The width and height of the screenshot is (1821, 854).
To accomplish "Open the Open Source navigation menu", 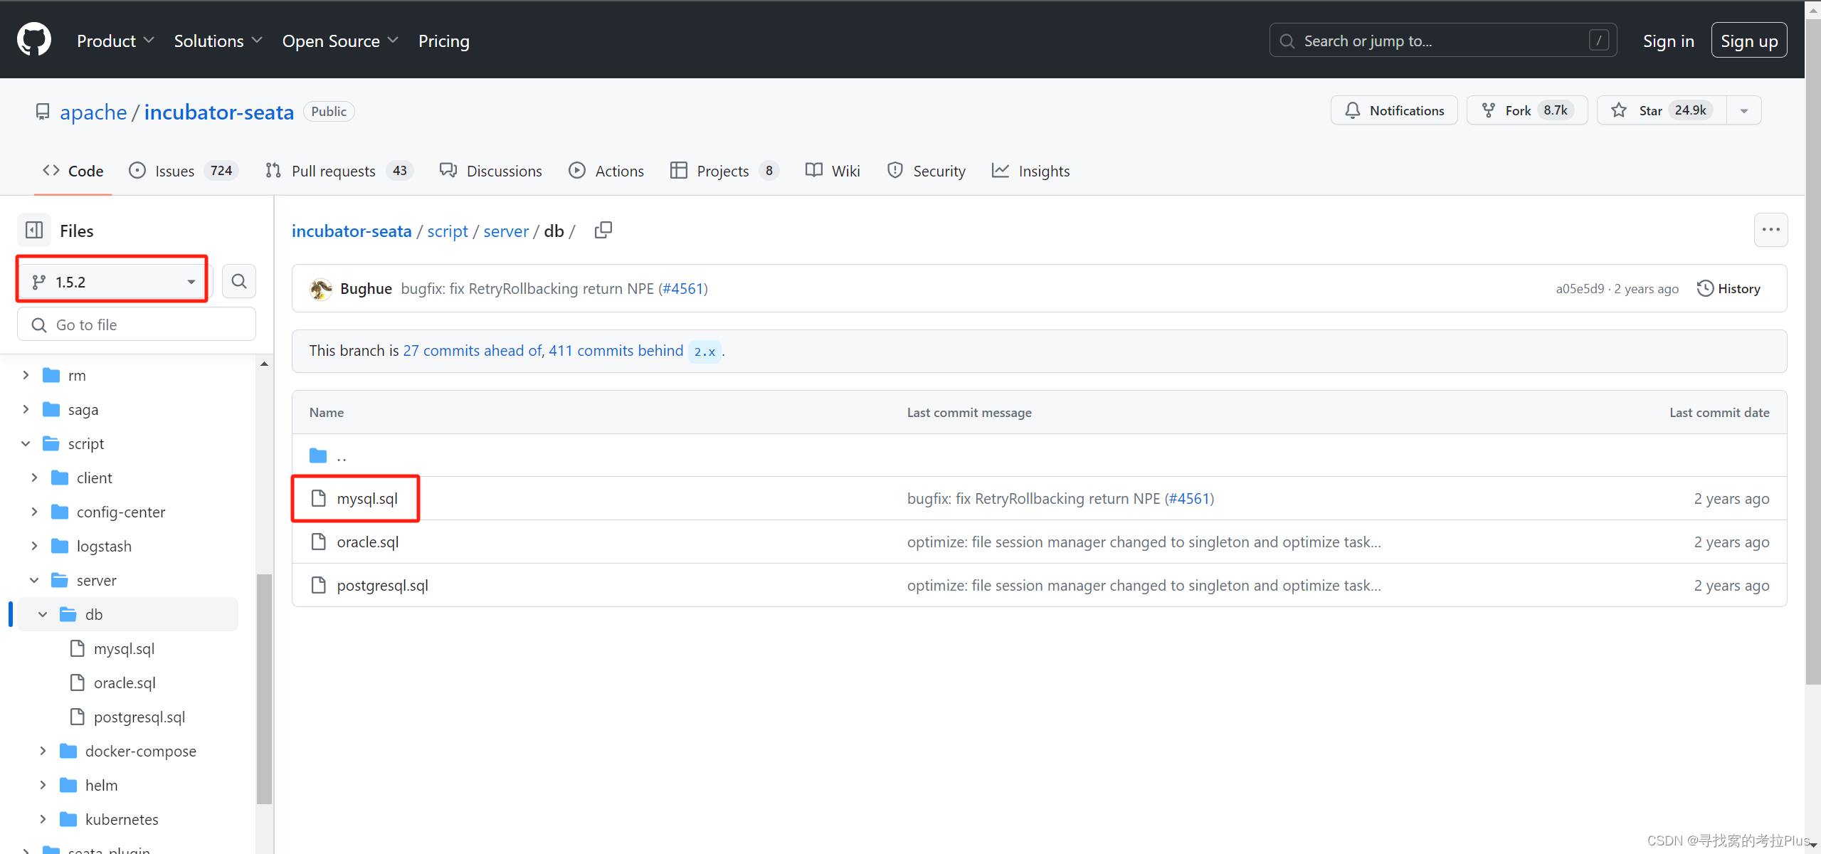I will click(340, 41).
